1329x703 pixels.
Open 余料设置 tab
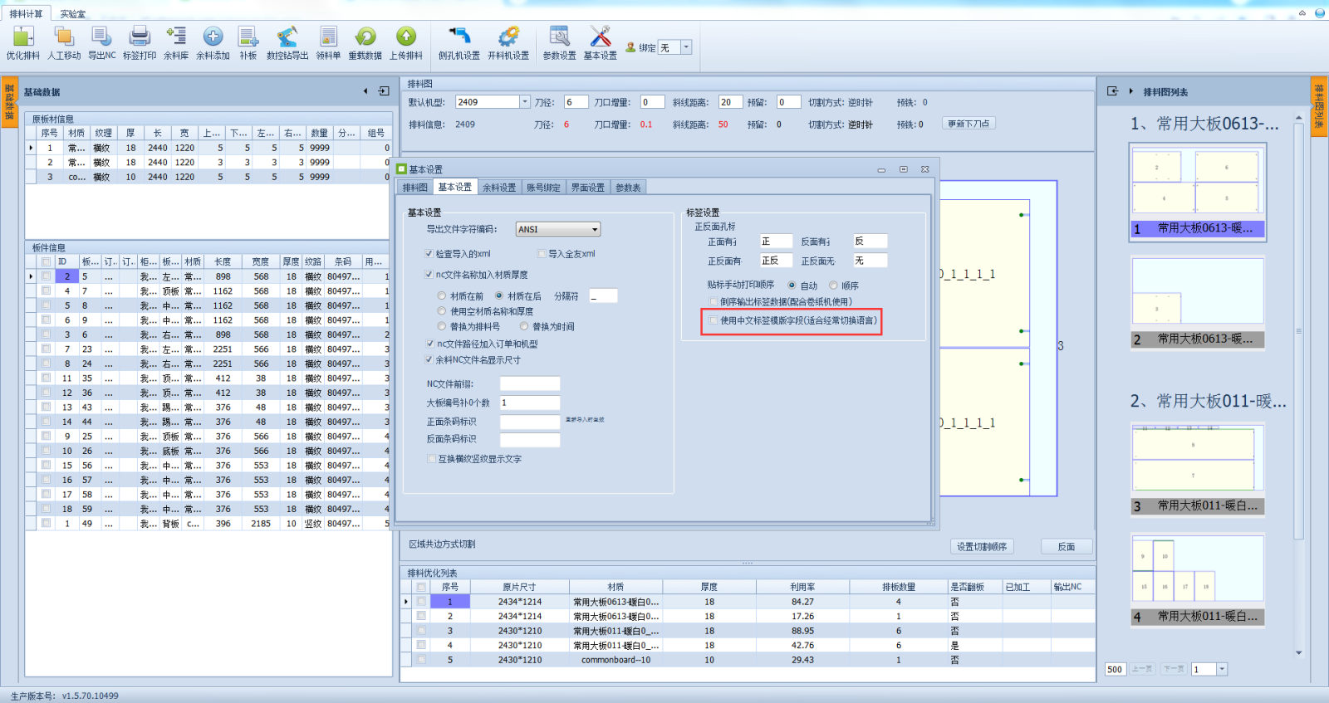[498, 188]
